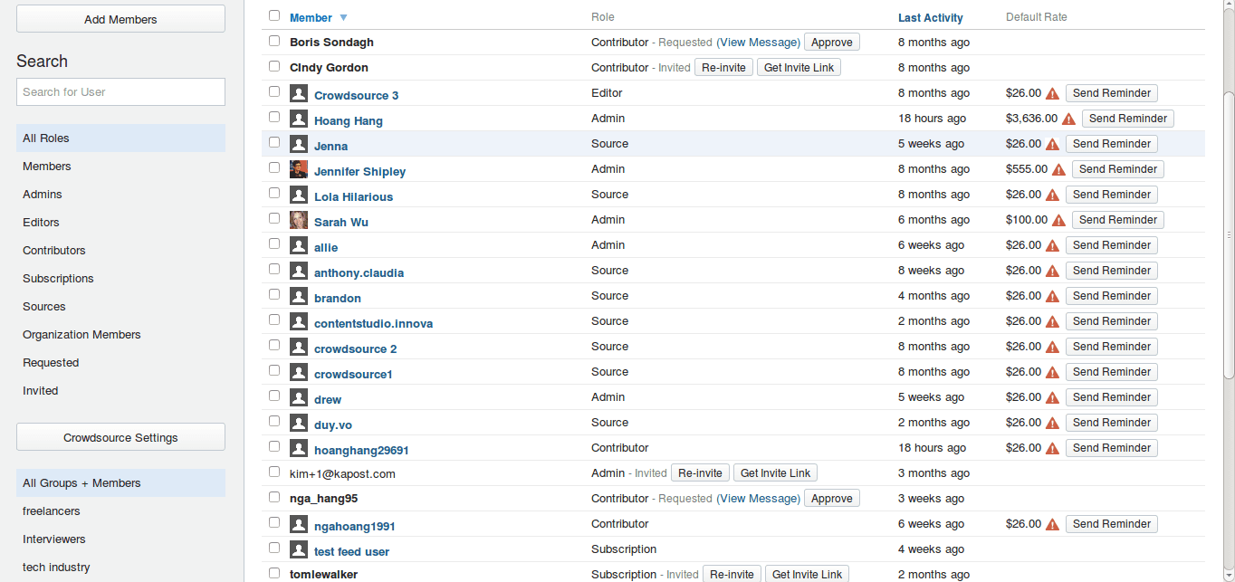Focus the Search for User field
The width and height of the screenshot is (1235, 582).
[120, 91]
